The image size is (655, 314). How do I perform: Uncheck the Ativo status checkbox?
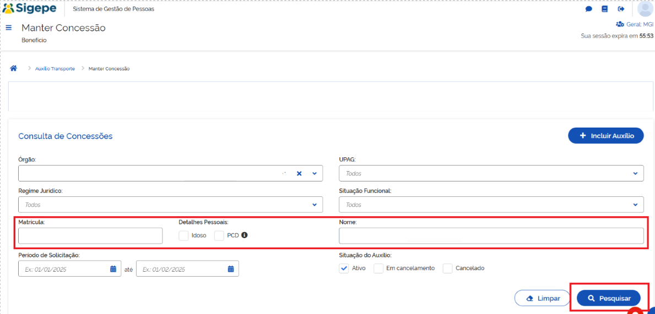(x=344, y=268)
